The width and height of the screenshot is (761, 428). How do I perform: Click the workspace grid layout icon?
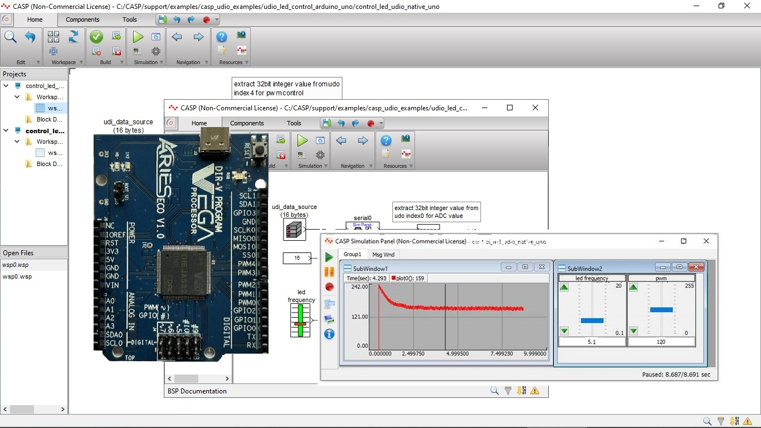[x=53, y=37]
